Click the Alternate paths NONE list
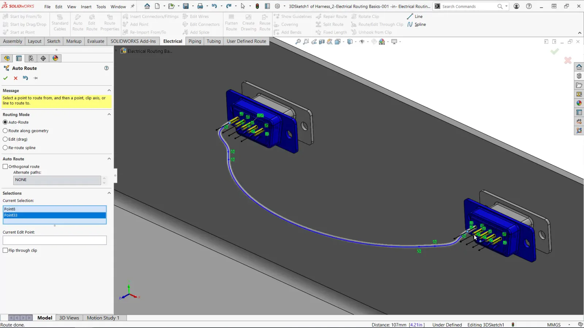Screen dimensions: 584x328 57,180
